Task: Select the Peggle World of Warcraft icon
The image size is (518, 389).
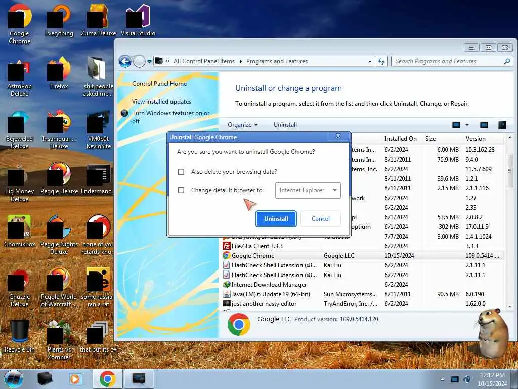Action: point(59,288)
